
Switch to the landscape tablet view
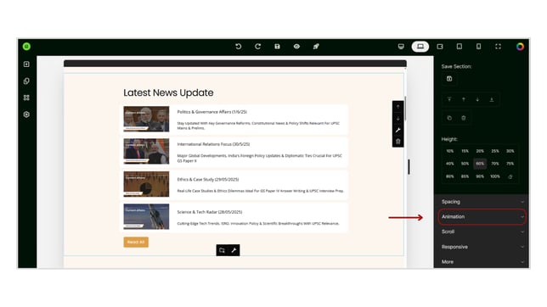[x=440, y=47]
